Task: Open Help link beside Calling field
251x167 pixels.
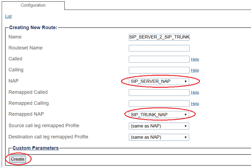Action: (x=195, y=70)
